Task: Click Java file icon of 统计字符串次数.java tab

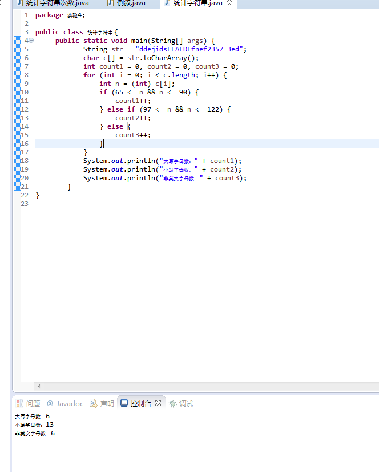Action: click(x=20, y=3)
